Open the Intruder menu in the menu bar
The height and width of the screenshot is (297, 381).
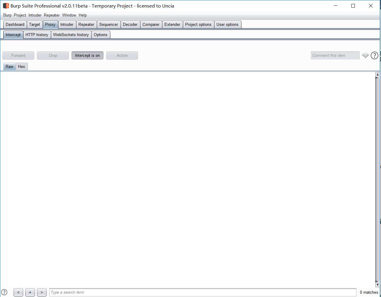click(x=35, y=15)
